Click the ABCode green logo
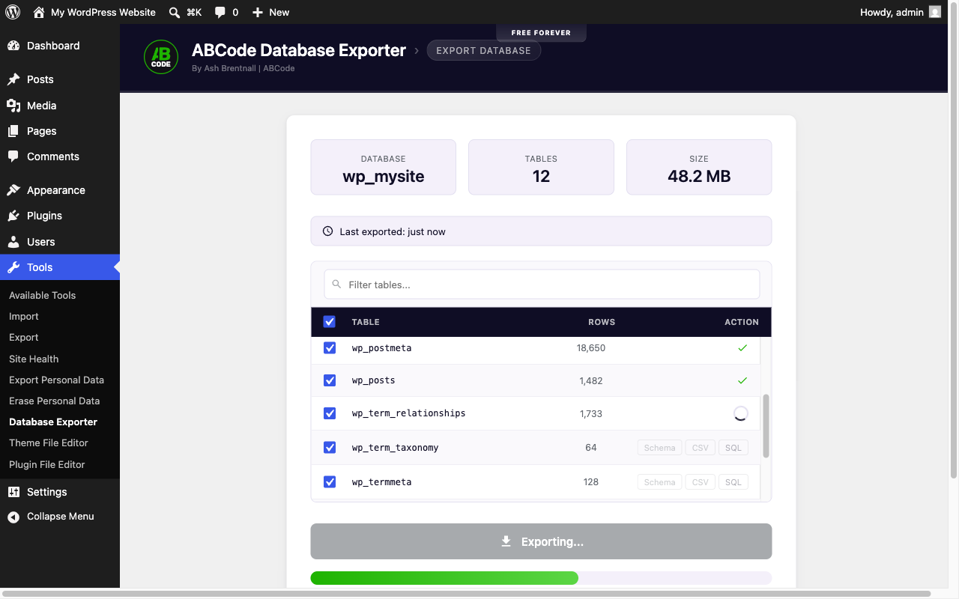 click(x=161, y=57)
